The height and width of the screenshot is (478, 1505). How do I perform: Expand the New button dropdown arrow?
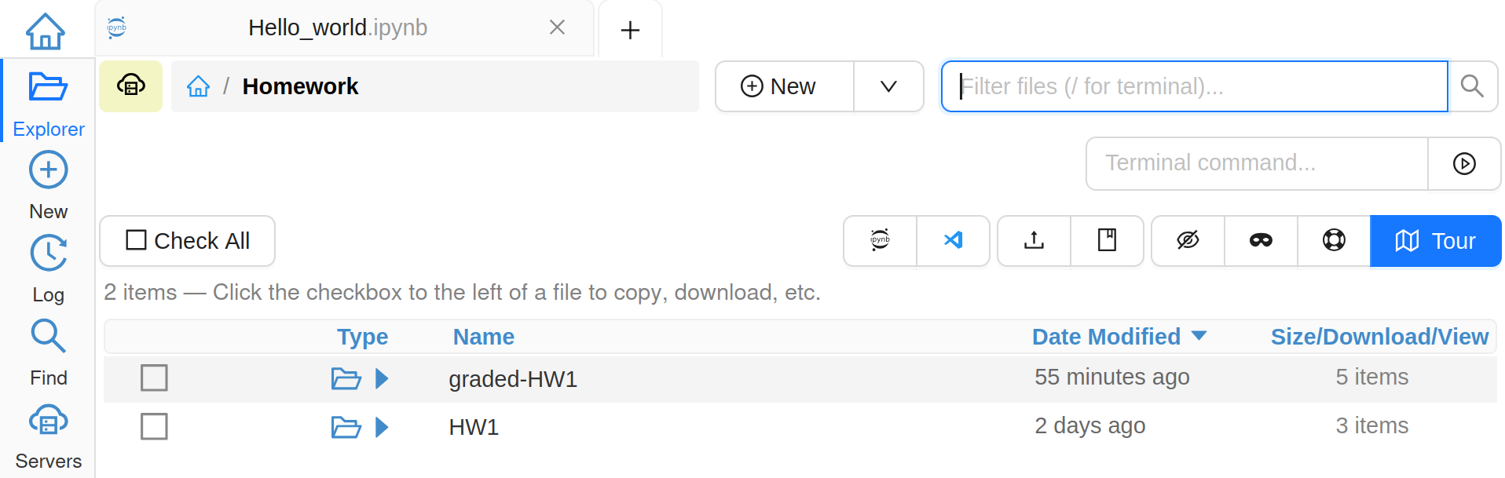[888, 86]
